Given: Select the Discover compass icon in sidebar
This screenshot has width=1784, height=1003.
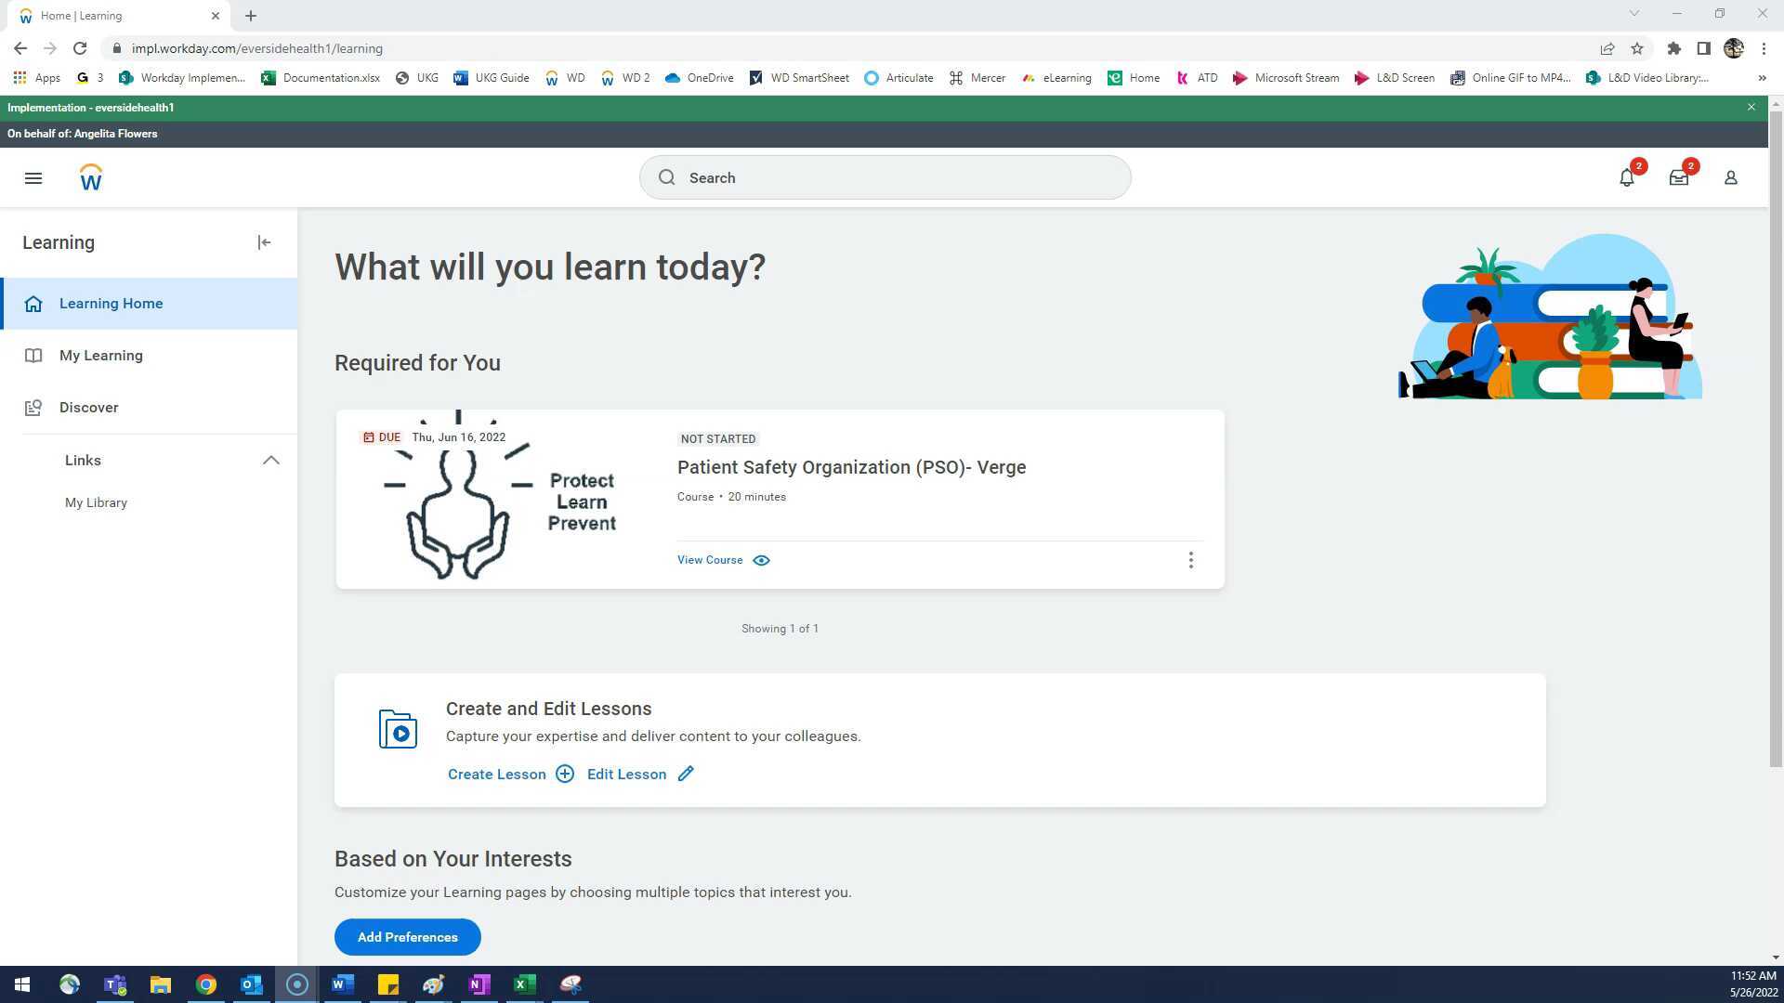Looking at the screenshot, I should 33,407.
